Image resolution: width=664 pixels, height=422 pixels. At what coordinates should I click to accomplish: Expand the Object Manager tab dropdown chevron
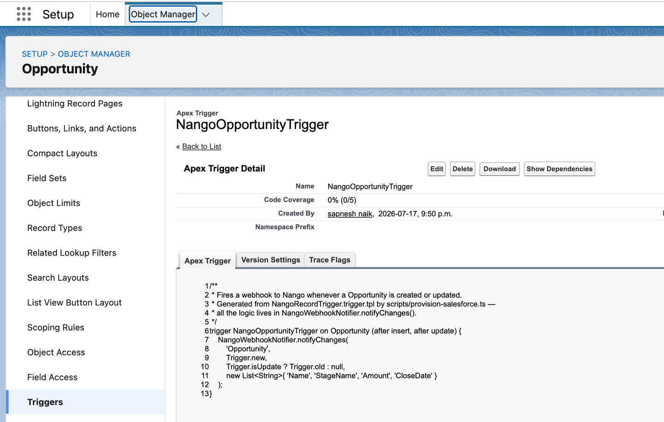[x=206, y=15]
